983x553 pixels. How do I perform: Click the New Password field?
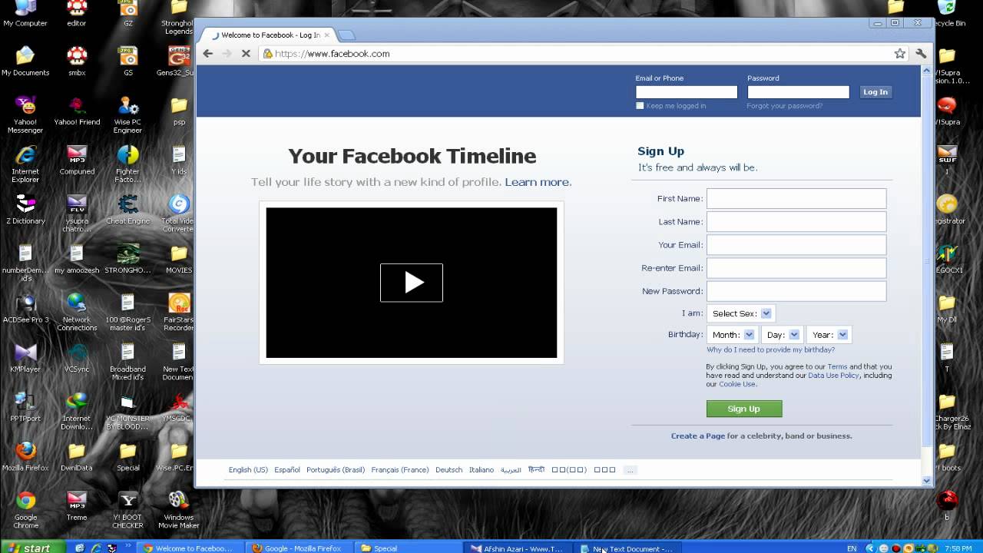click(x=796, y=290)
